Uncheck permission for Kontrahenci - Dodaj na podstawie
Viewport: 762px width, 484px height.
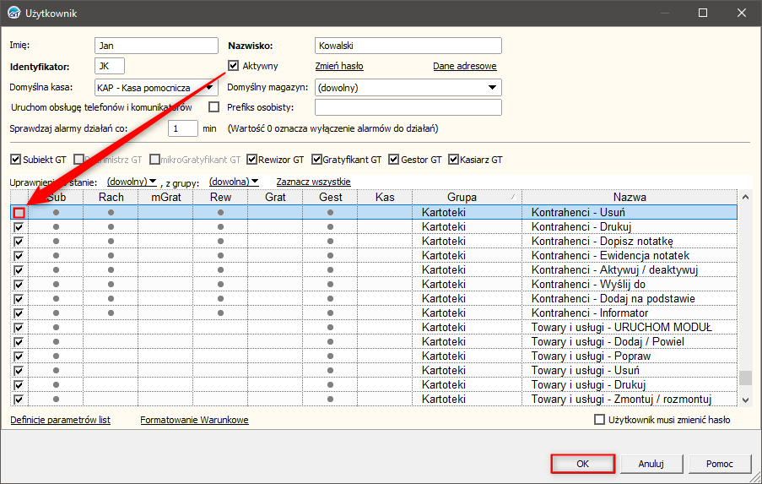click(19, 299)
